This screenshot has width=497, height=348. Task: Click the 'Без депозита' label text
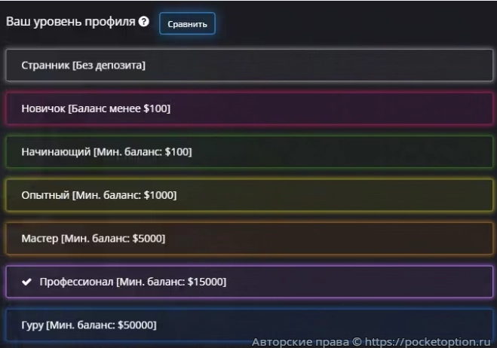(109, 66)
